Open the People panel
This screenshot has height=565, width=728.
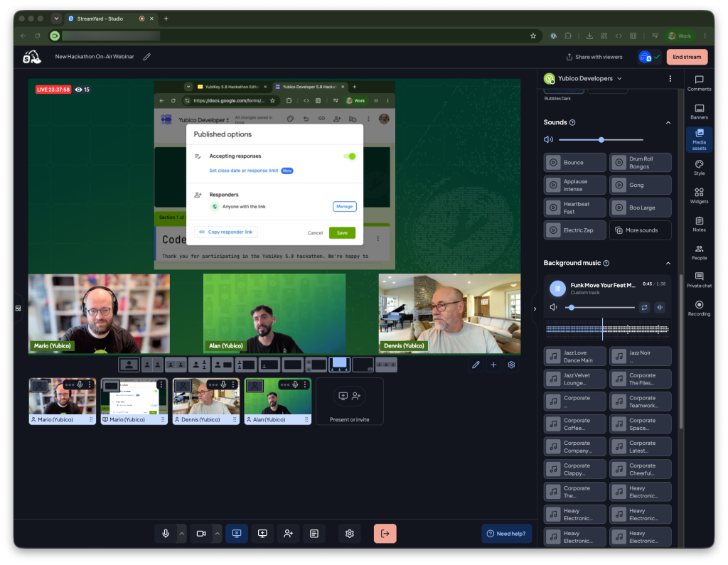(699, 252)
